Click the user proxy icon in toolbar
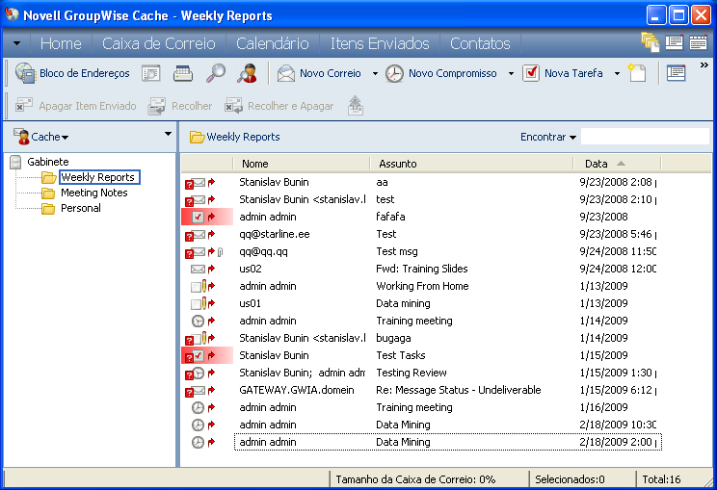 point(248,73)
